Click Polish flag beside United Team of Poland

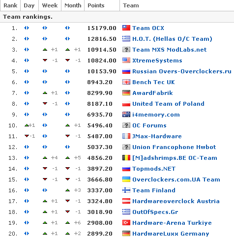[126, 104]
